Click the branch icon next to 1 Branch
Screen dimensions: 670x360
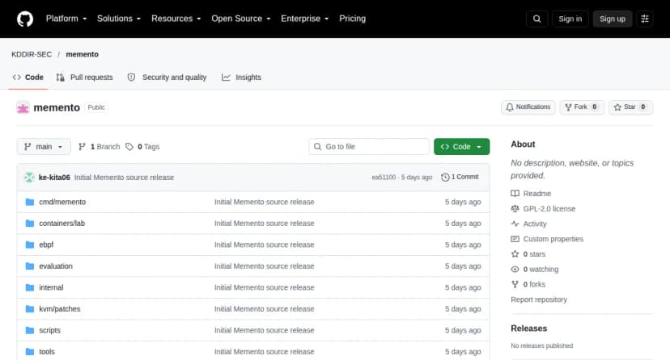coord(82,147)
